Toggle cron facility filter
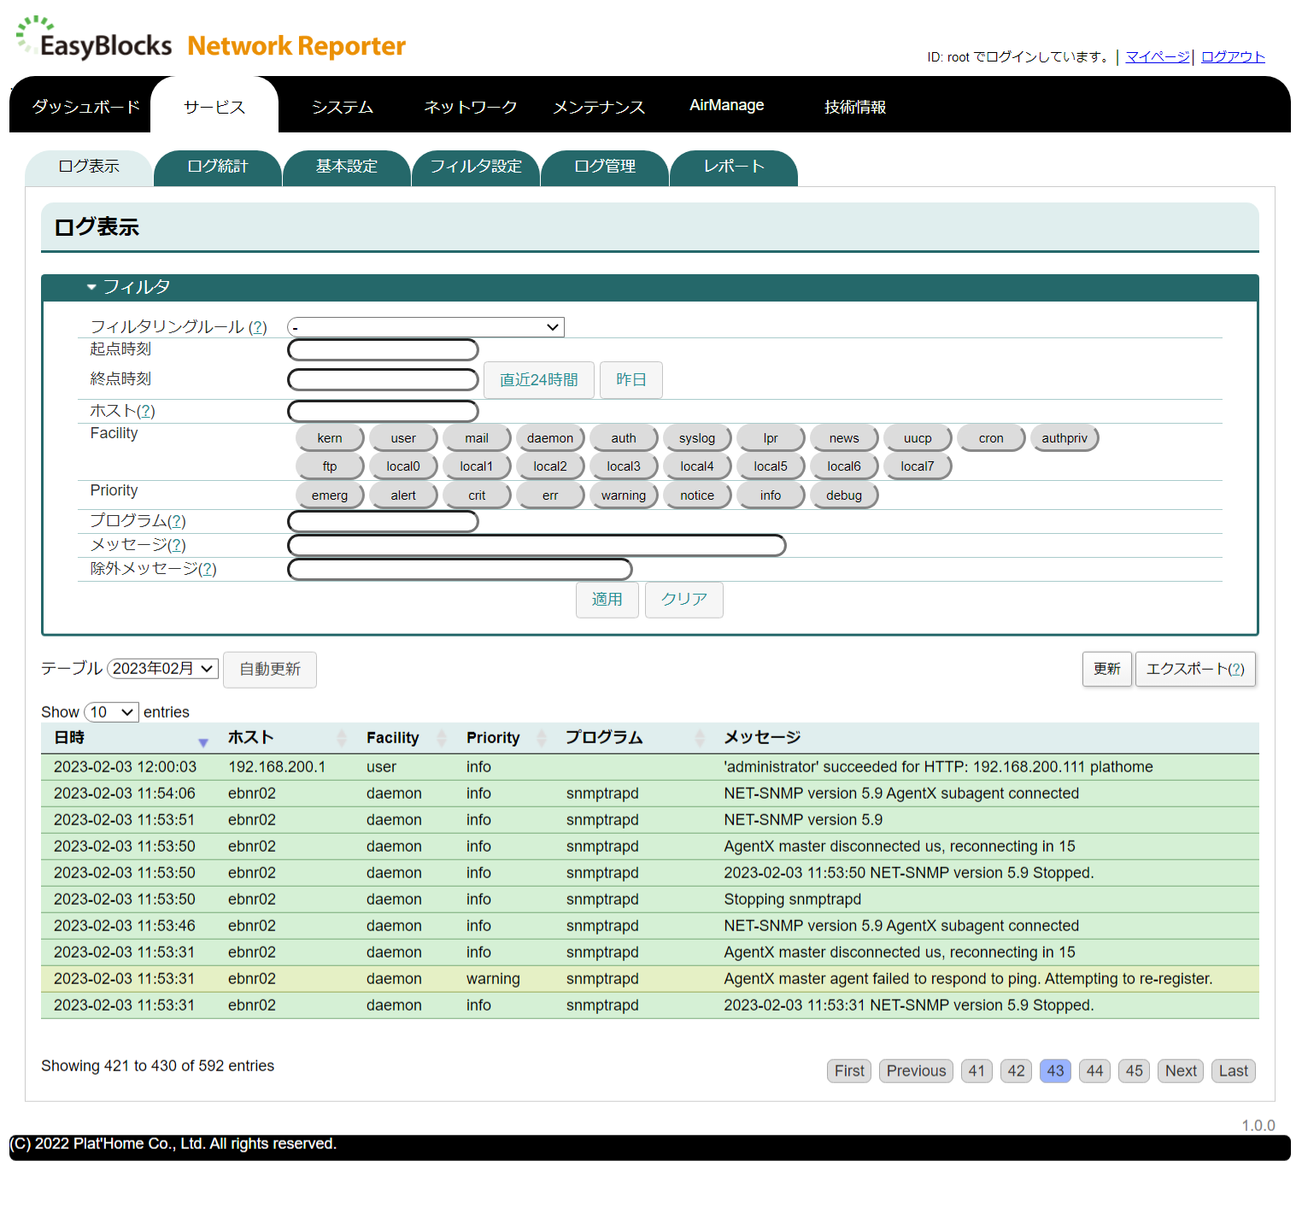This screenshot has width=1302, height=1213. [991, 438]
